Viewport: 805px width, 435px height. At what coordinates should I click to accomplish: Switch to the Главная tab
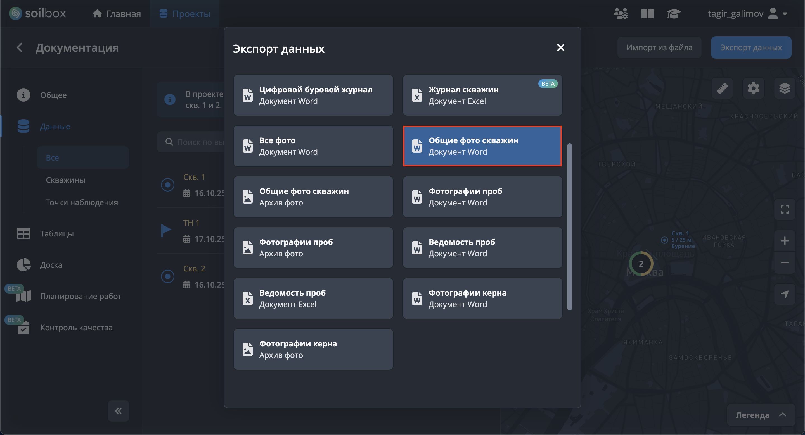tap(117, 14)
